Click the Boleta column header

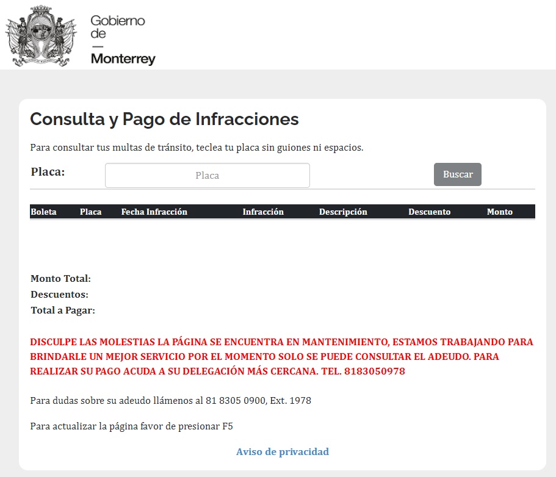tap(43, 212)
